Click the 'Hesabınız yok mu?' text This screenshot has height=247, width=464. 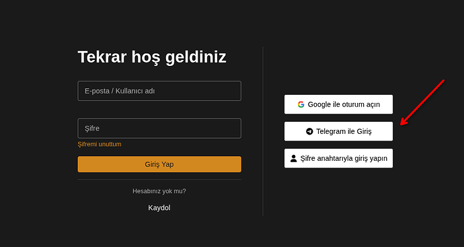click(159, 191)
